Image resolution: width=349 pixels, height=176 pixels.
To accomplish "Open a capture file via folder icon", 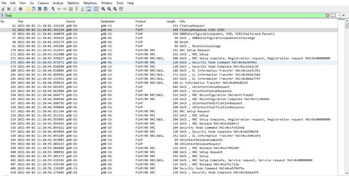I will 28,9.
